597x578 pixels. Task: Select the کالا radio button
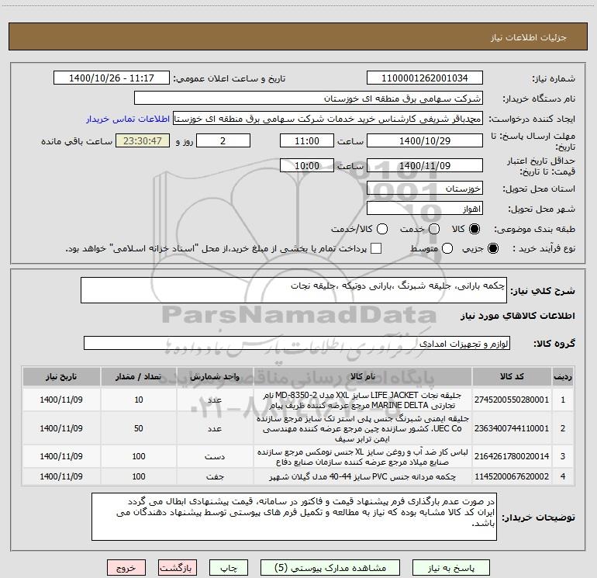pyautogui.click(x=475, y=230)
